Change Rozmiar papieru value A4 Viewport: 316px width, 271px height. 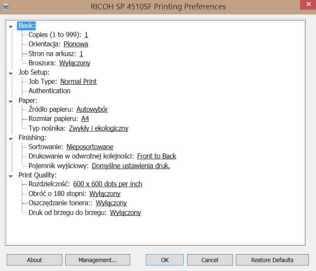pyautogui.click(x=85, y=118)
